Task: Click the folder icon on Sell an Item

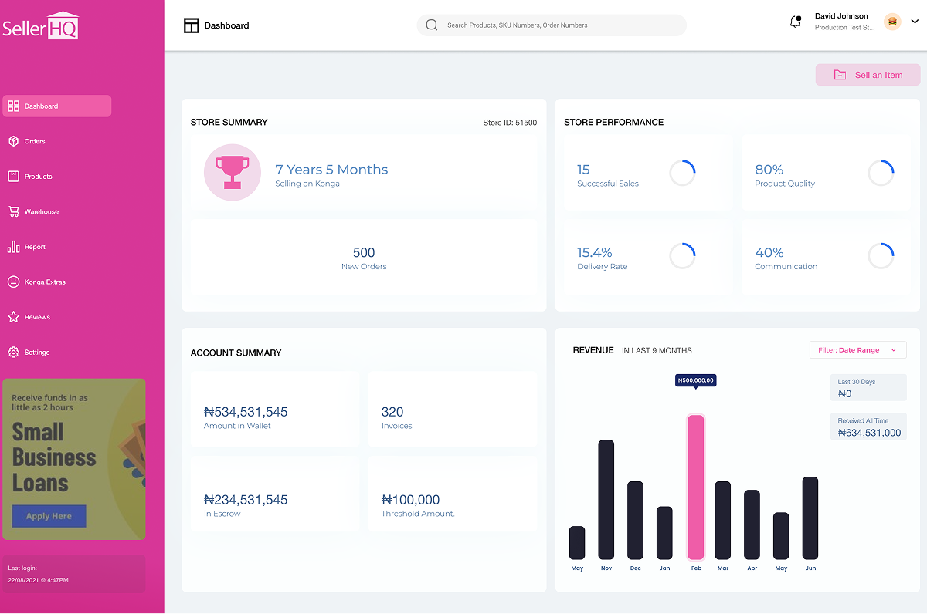Action: [840, 75]
